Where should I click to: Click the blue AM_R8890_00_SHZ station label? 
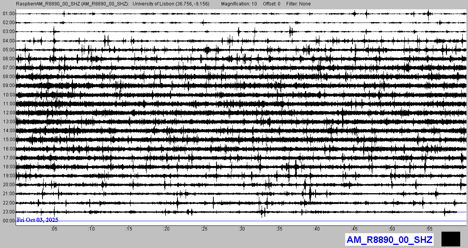click(x=389, y=239)
